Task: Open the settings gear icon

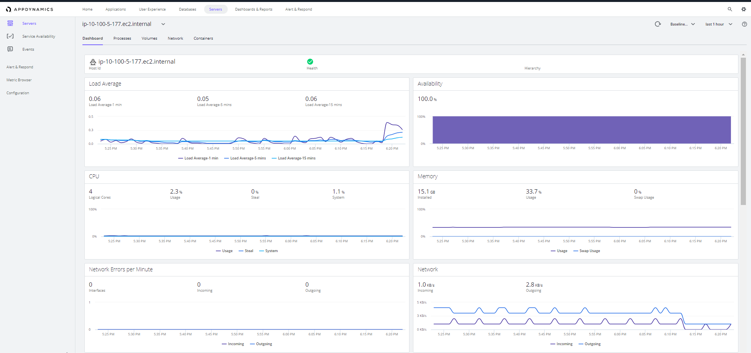Action: coord(744,9)
